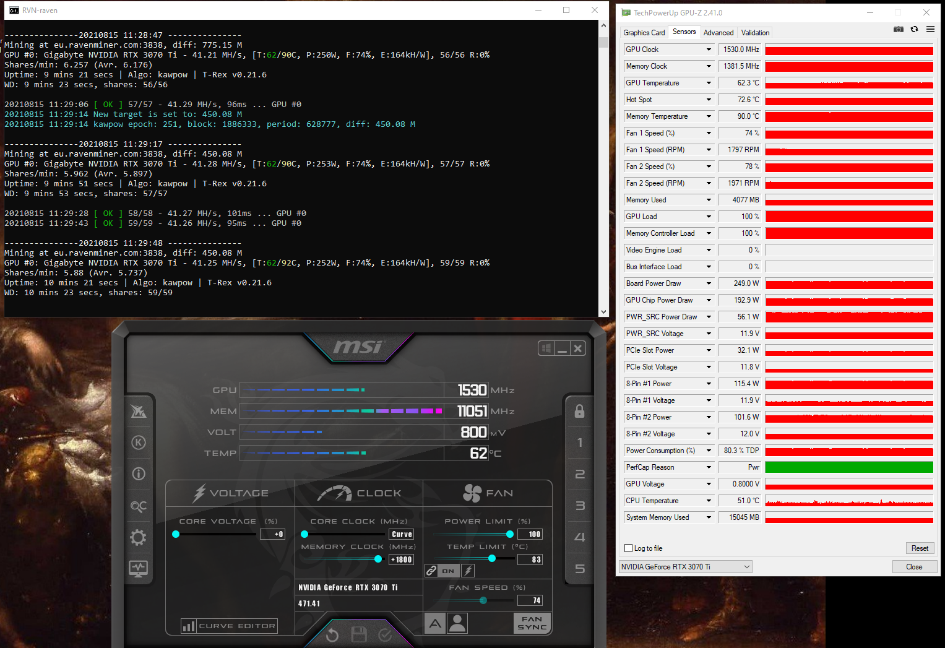
Task: Maximize the RVN-raven console window
Action: 566,10
